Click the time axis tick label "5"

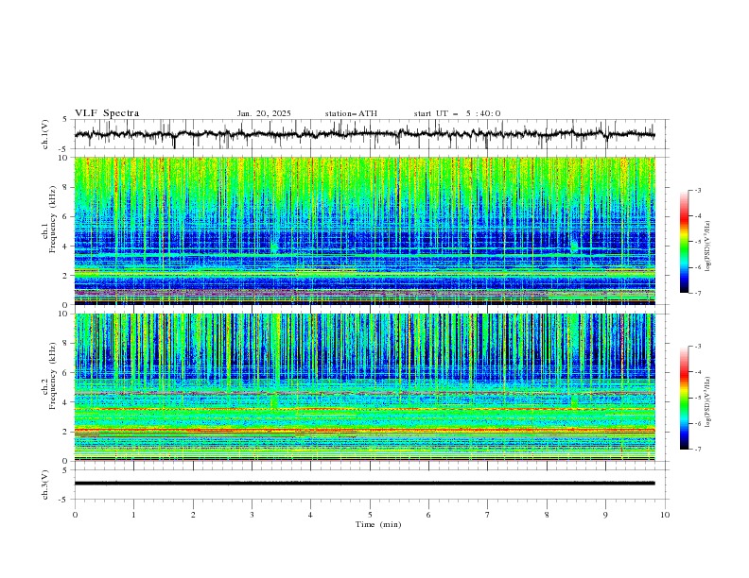(370, 515)
